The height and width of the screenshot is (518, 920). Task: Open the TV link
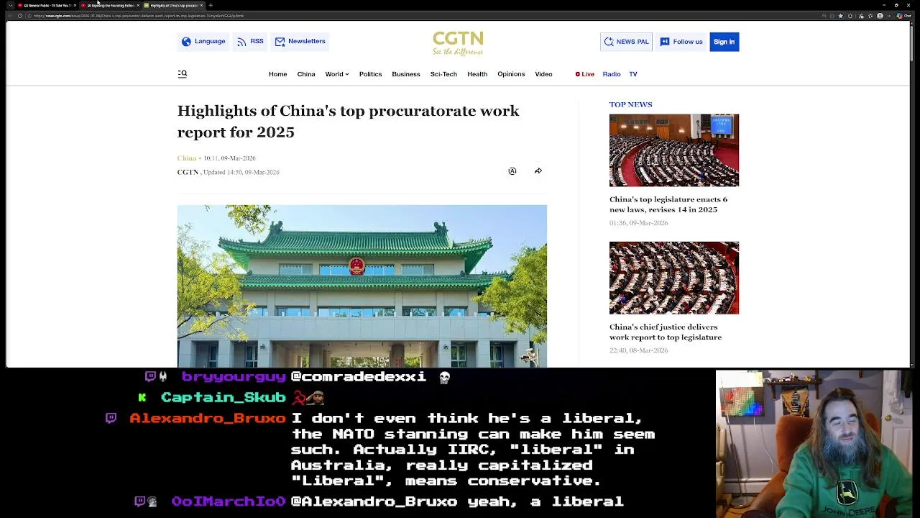(x=633, y=74)
